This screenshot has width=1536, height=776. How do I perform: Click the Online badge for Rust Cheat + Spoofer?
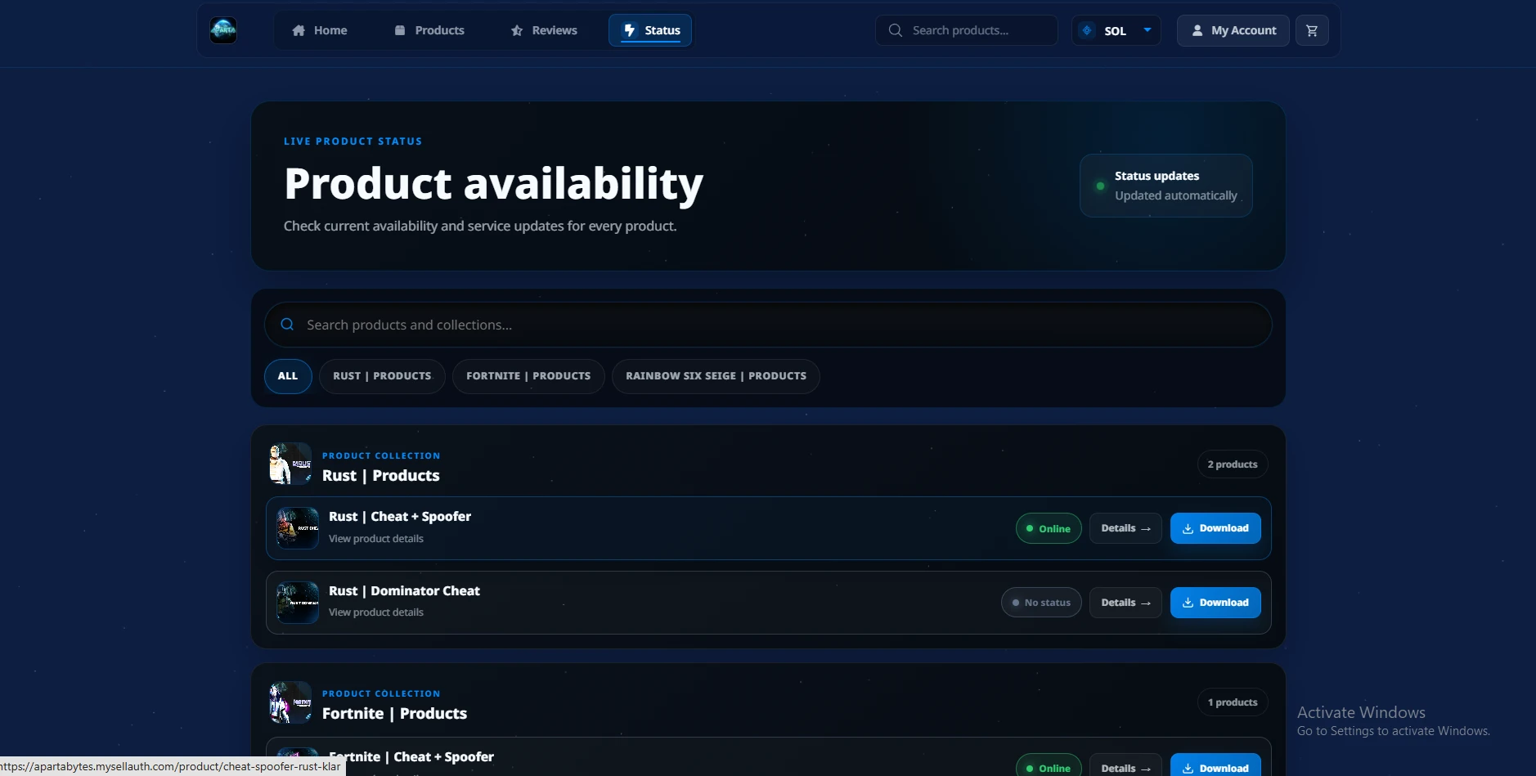[1049, 528]
